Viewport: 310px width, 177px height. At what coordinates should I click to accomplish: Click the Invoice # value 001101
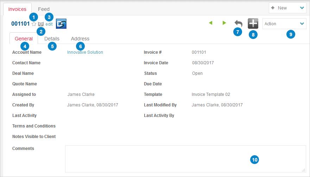click(199, 52)
